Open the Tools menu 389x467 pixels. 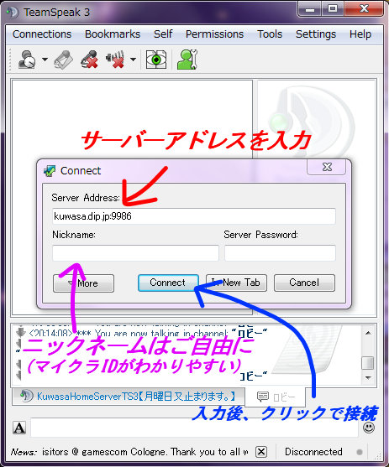pyautogui.click(x=270, y=34)
